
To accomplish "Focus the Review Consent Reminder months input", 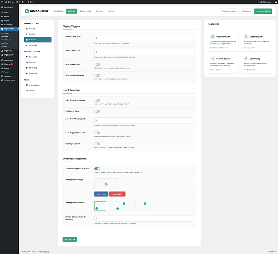I will point(144,219).
